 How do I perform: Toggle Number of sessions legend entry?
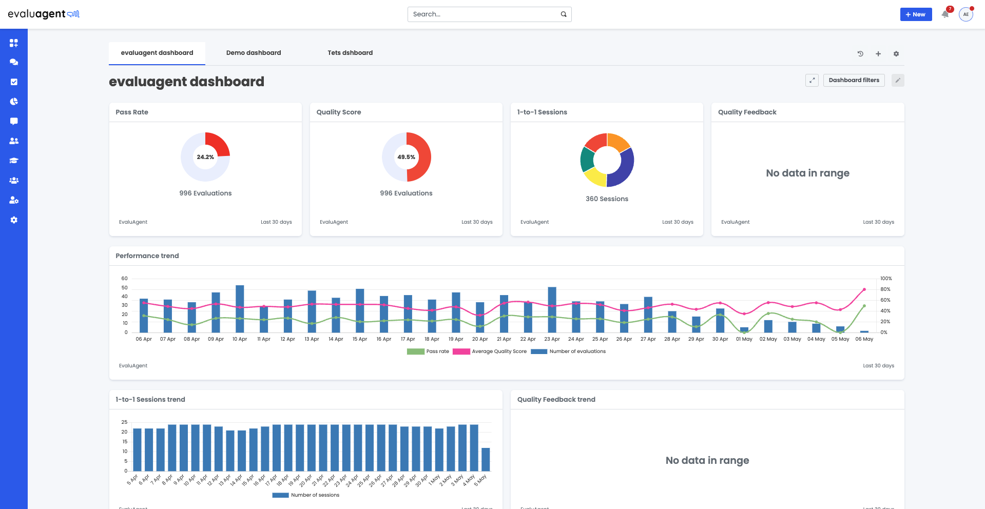pyautogui.click(x=306, y=495)
